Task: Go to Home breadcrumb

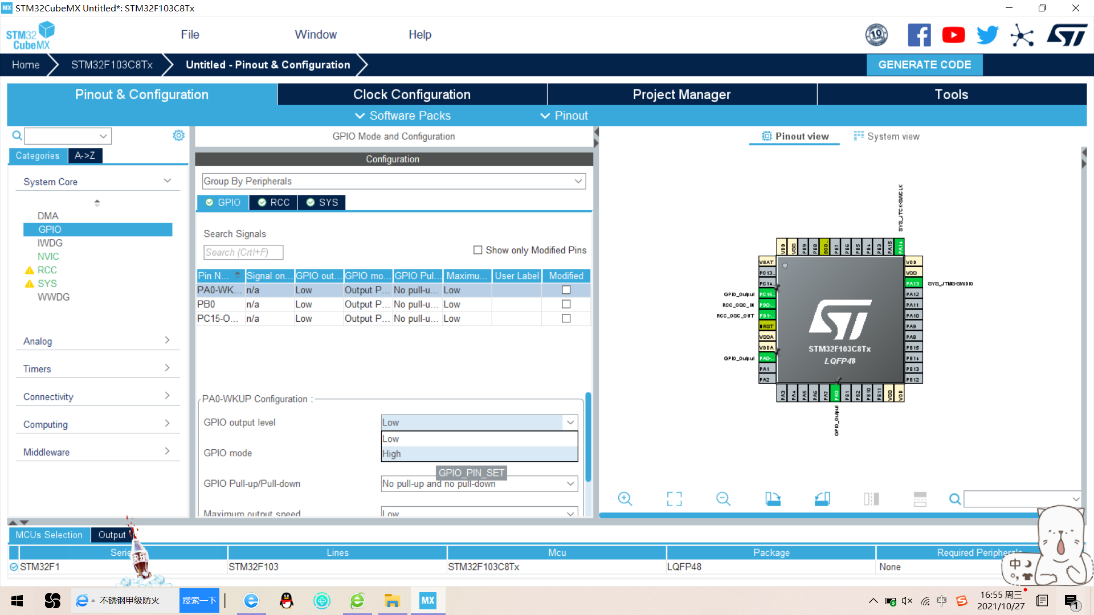Action: 26,65
